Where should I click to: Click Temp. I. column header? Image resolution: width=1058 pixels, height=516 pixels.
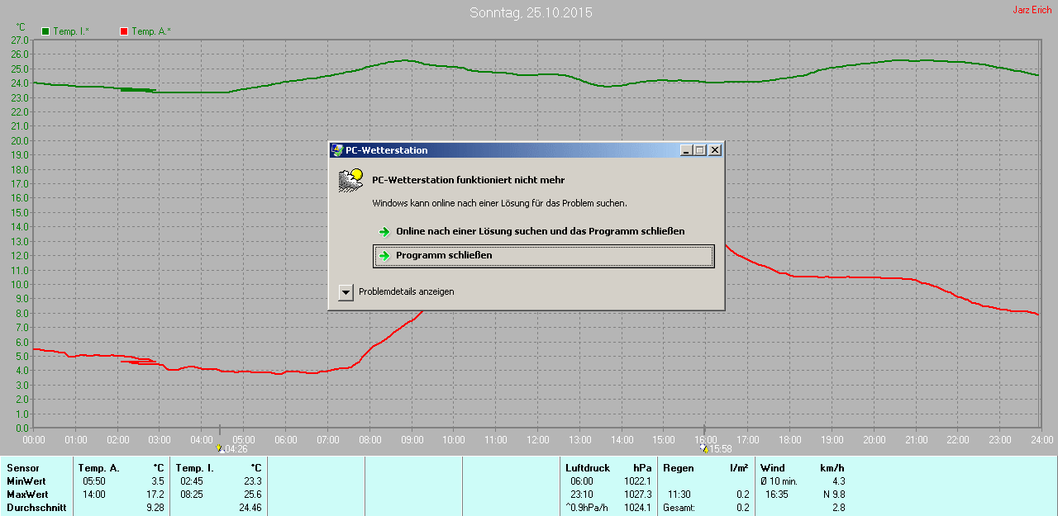(194, 468)
